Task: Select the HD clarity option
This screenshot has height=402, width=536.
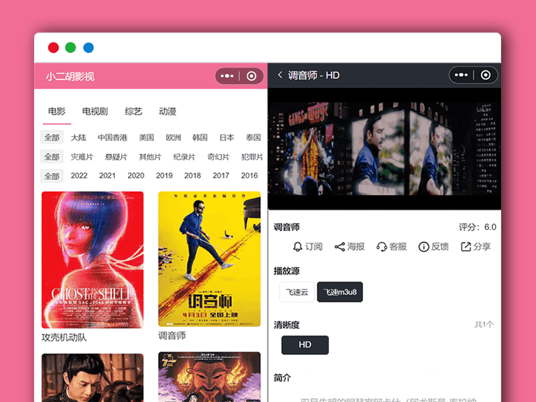Action: [305, 344]
